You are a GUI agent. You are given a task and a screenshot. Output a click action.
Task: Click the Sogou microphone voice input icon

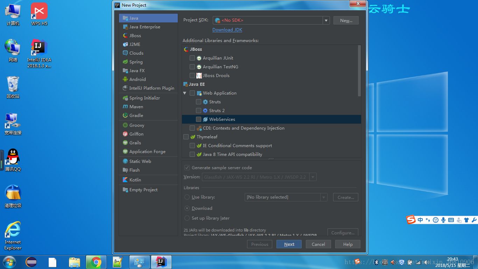click(x=443, y=220)
